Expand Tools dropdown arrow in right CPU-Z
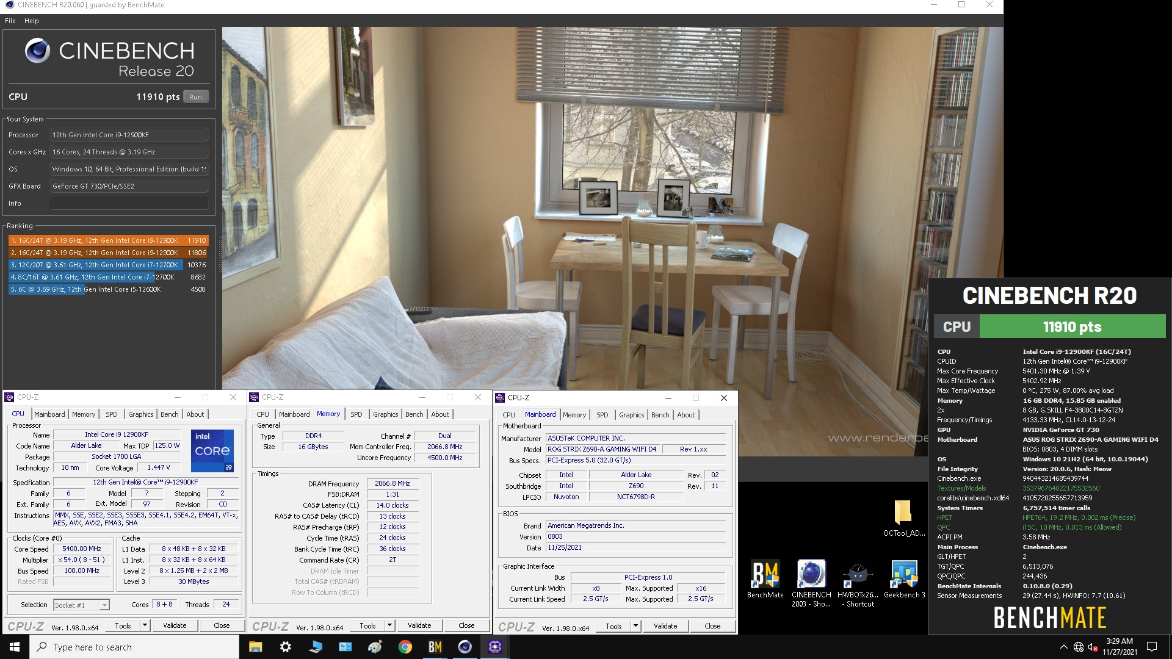 click(635, 626)
